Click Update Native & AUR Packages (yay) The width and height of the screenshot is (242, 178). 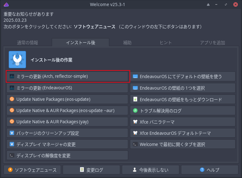pyautogui.click(x=67, y=122)
